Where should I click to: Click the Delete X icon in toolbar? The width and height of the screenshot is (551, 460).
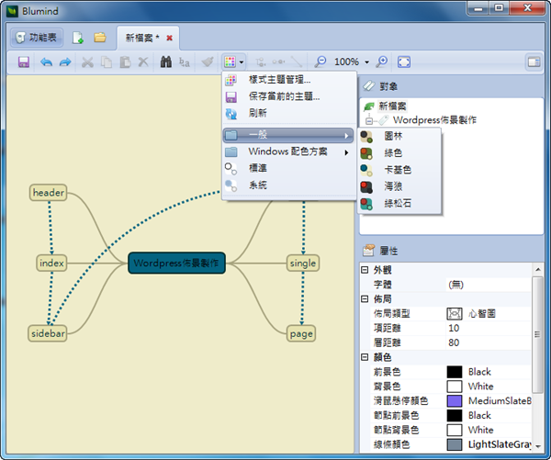pyautogui.click(x=143, y=62)
